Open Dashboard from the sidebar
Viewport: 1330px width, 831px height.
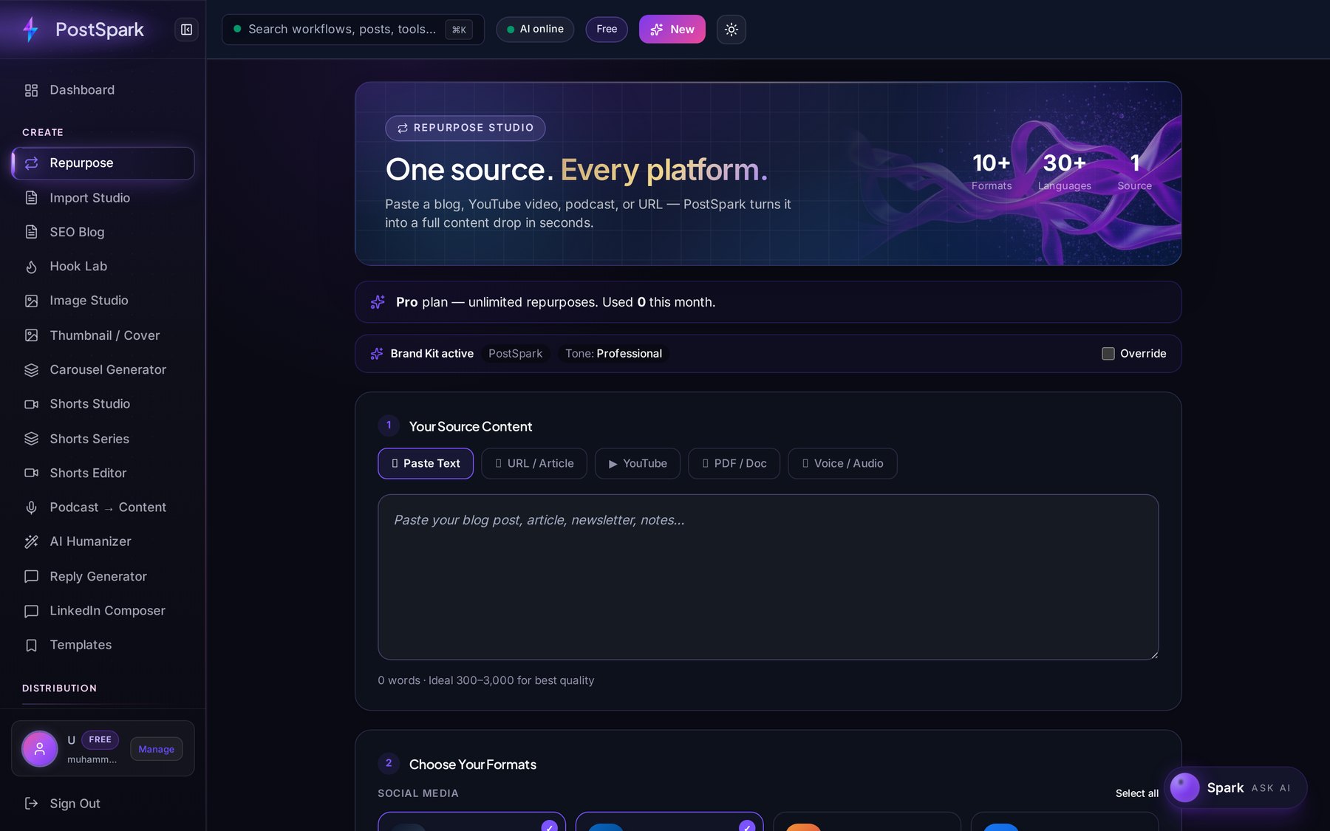103,90
